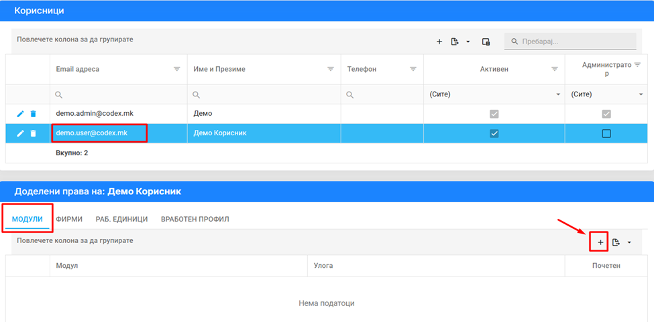Viewport: 654px width, 322px height.
Task: Click the trash icon for demo.user@codex.mk
Action: click(x=33, y=133)
